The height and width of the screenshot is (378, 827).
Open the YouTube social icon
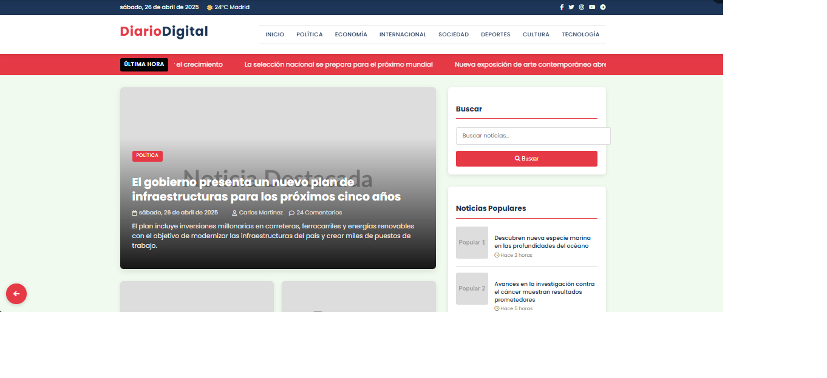point(591,7)
